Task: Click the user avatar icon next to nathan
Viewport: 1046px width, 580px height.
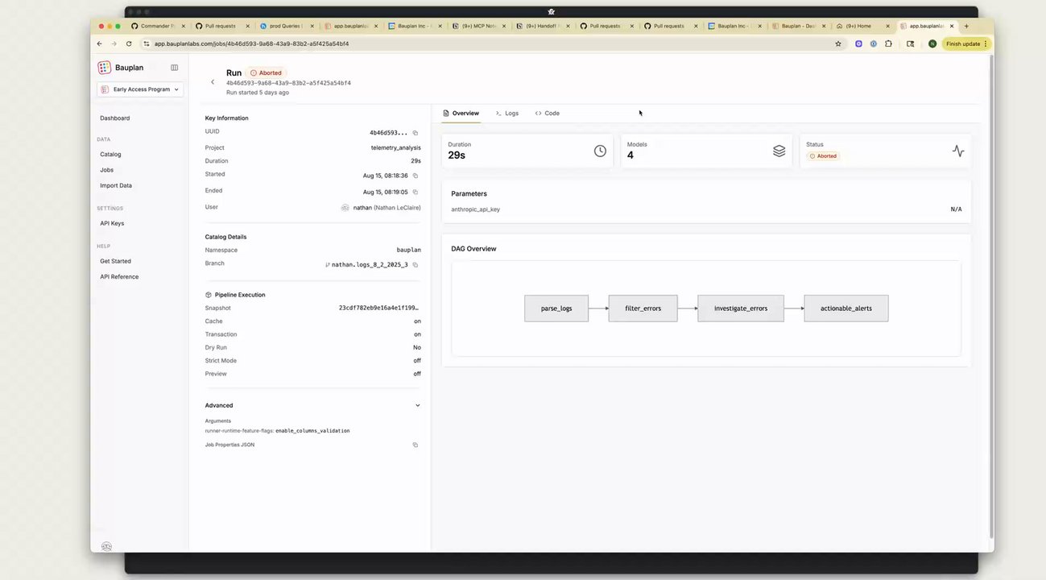Action: pyautogui.click(x=345, y=208)
